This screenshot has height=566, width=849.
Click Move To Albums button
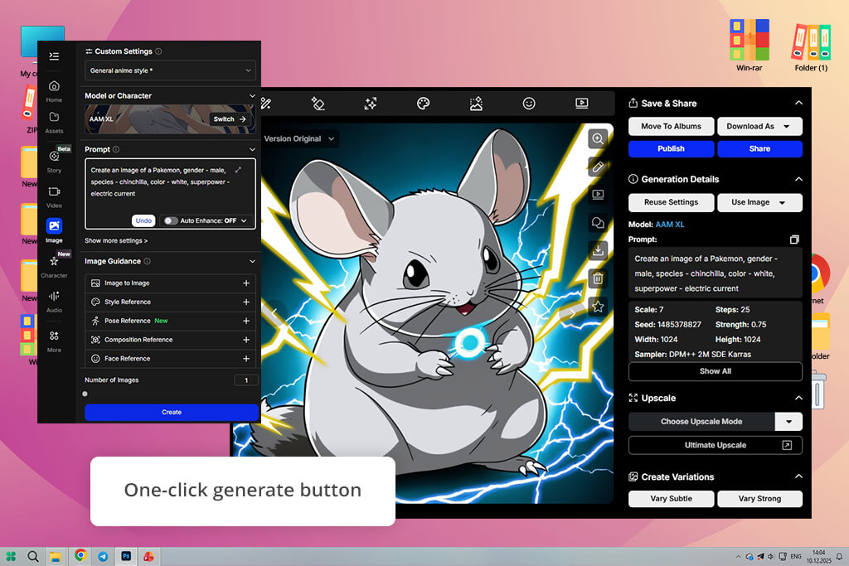point(671,126)
